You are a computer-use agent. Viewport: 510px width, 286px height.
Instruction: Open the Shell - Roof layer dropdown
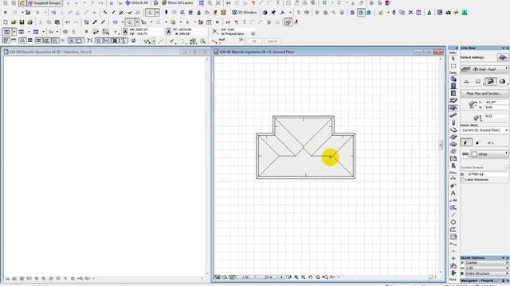(489, 69)
